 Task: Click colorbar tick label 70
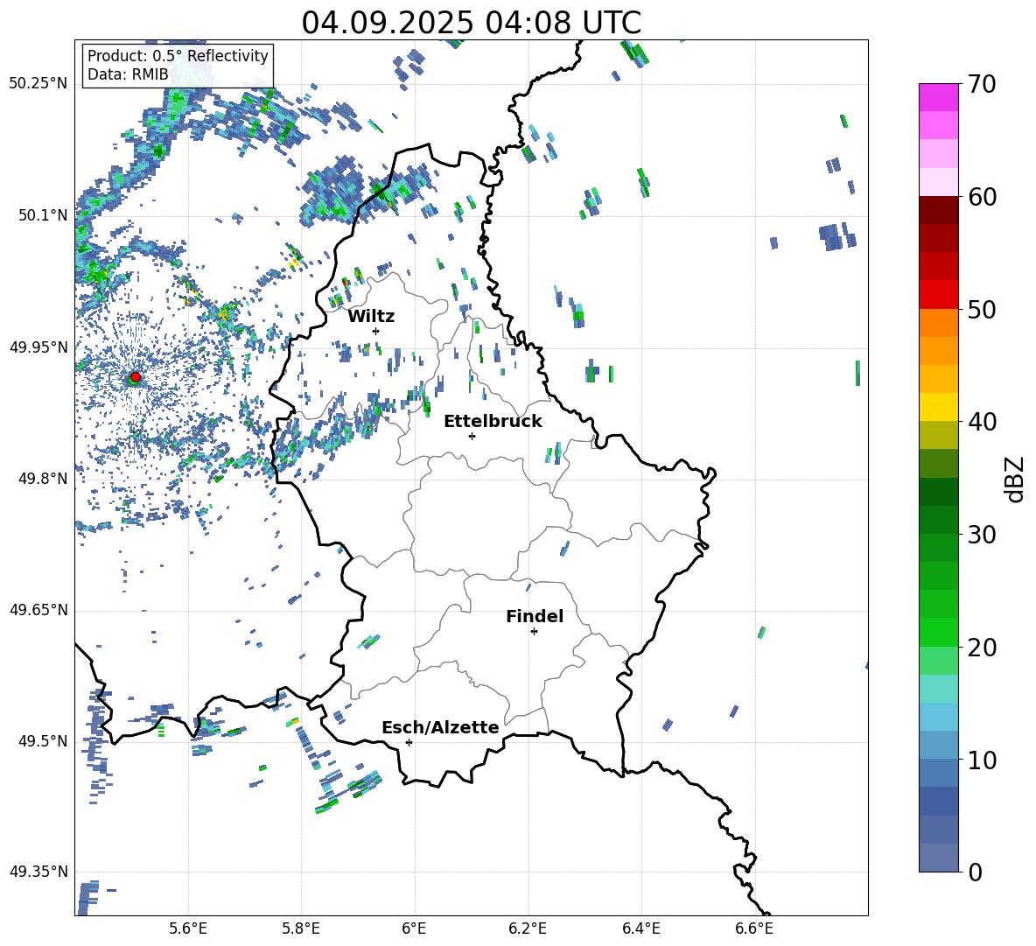point(983,85)
